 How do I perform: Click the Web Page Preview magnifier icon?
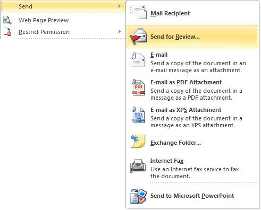coord(7,20)
